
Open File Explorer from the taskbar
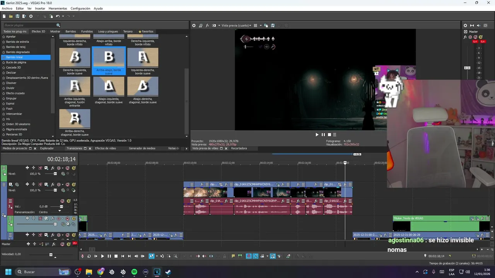pos(89,272)
